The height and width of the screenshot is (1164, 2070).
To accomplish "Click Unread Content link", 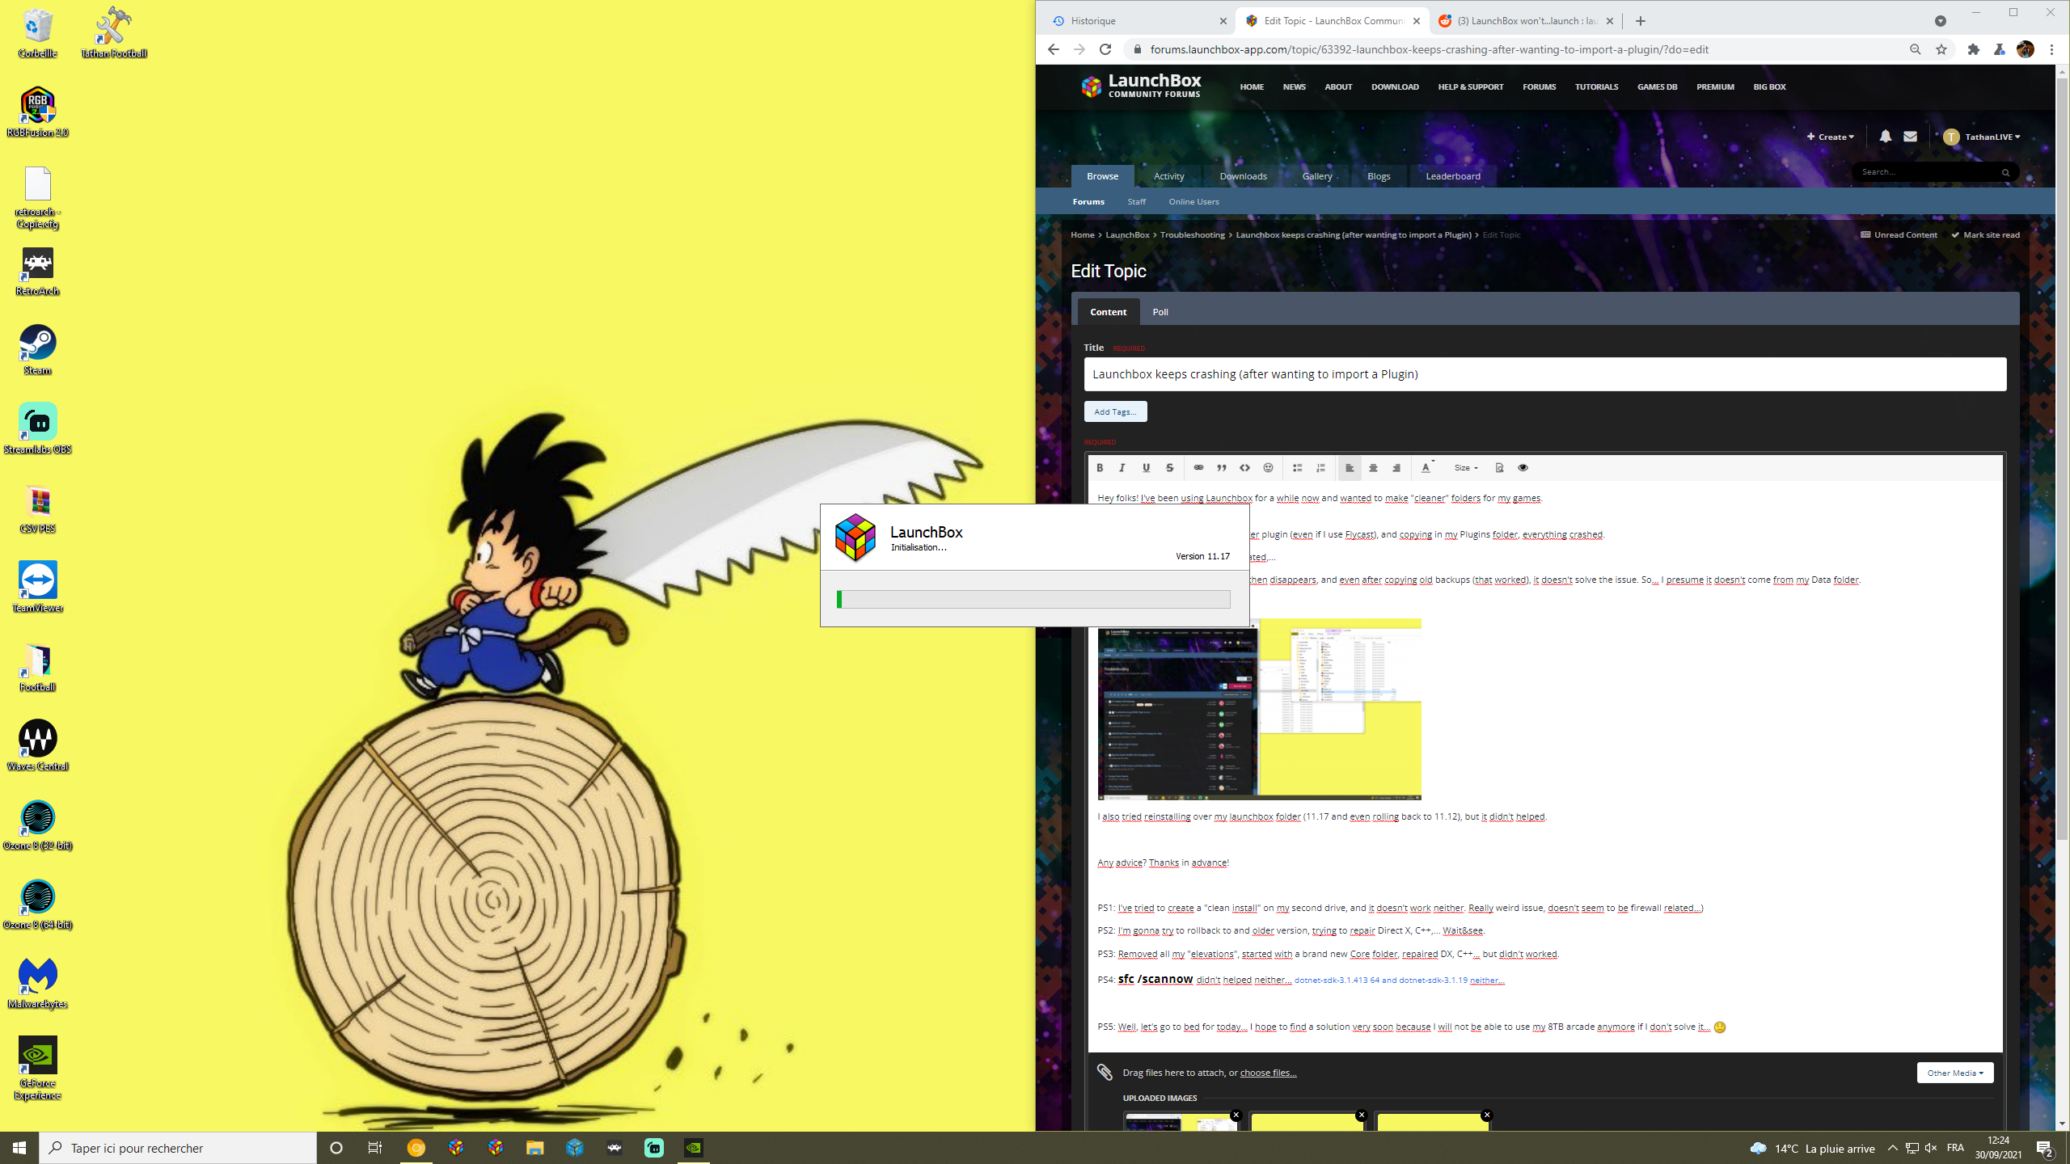I will pyautogui.click(x=1899, y=235).
